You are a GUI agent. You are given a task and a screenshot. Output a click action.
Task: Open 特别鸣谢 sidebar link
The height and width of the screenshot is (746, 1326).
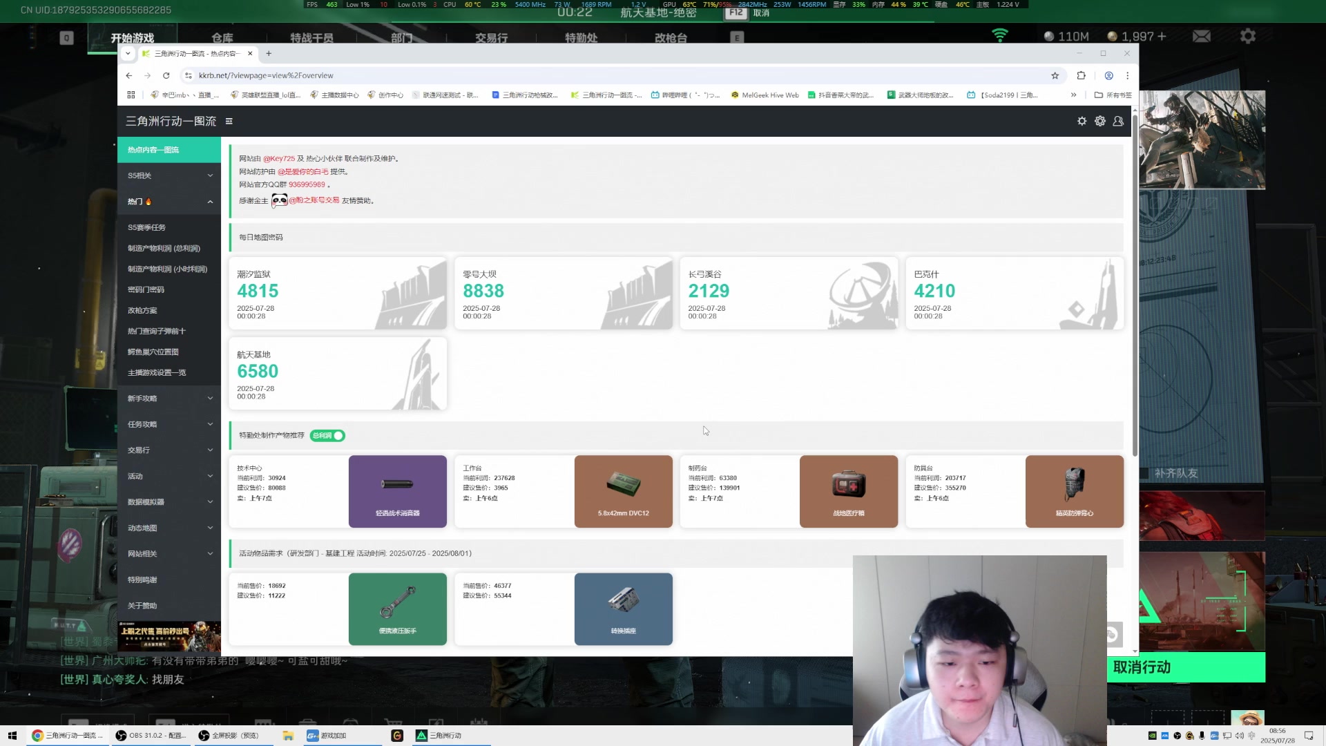[169, 580]
